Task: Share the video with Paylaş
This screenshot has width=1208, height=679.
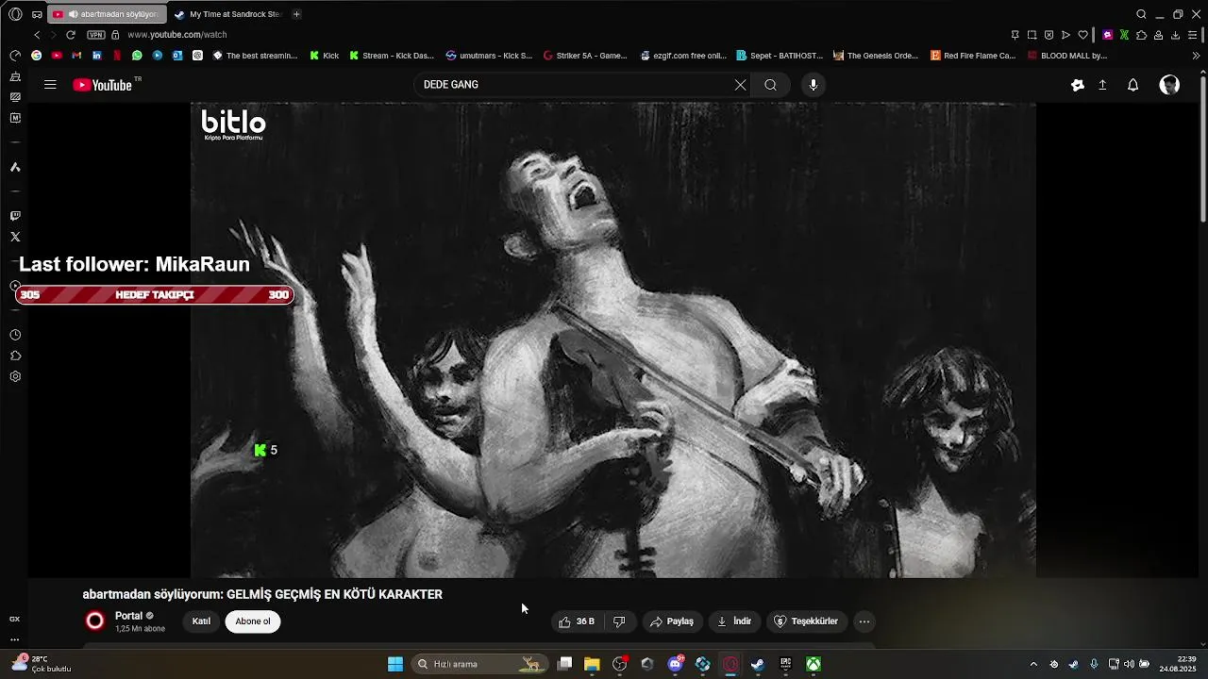Action: (x=672, y=621)
